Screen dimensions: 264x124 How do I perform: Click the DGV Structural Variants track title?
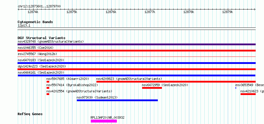pyautogui.click(x=42, y=38)
